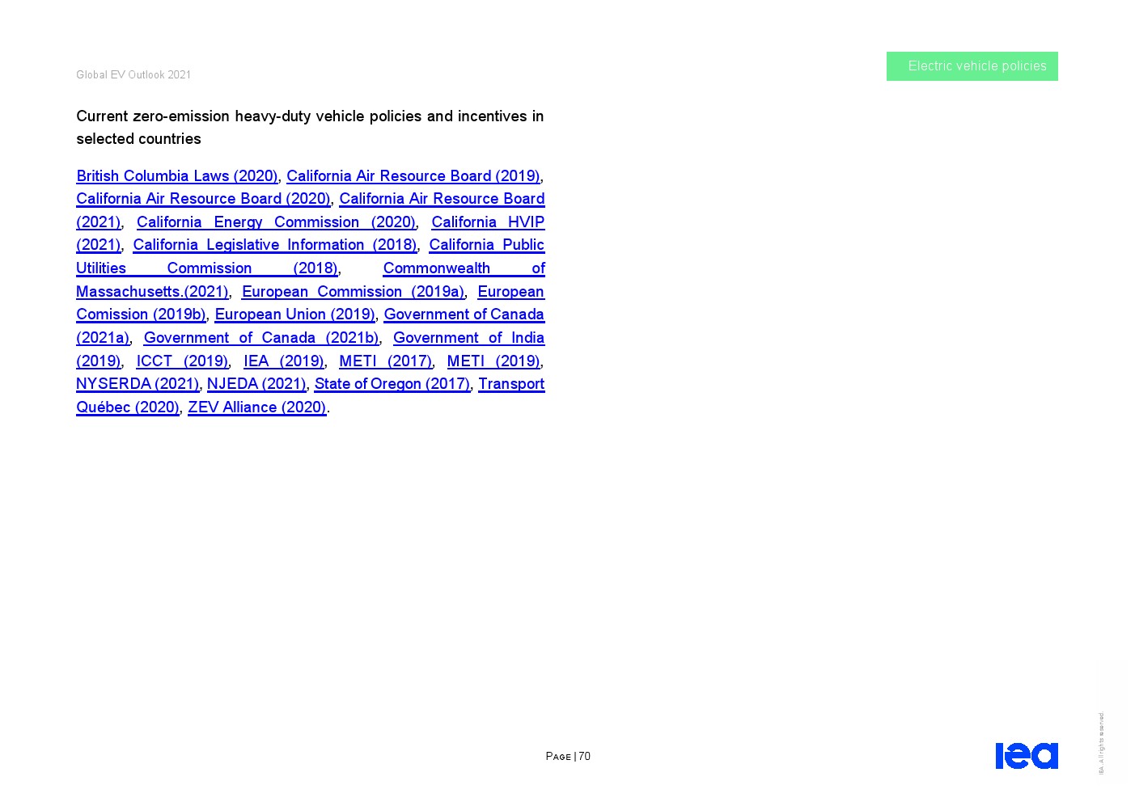Click the Page 70 number footer
The image size is (1135, 802).
[568, 757]
